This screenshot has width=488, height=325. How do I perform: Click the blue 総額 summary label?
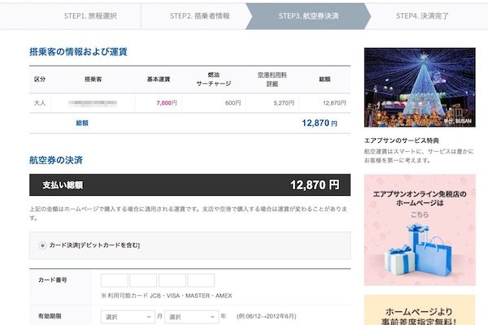[x=82, y=123]
